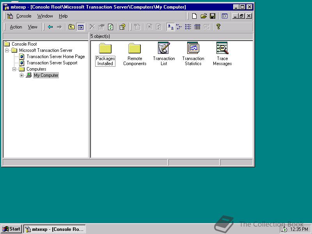Select the Transaction List icon

[x=164, y=54]
